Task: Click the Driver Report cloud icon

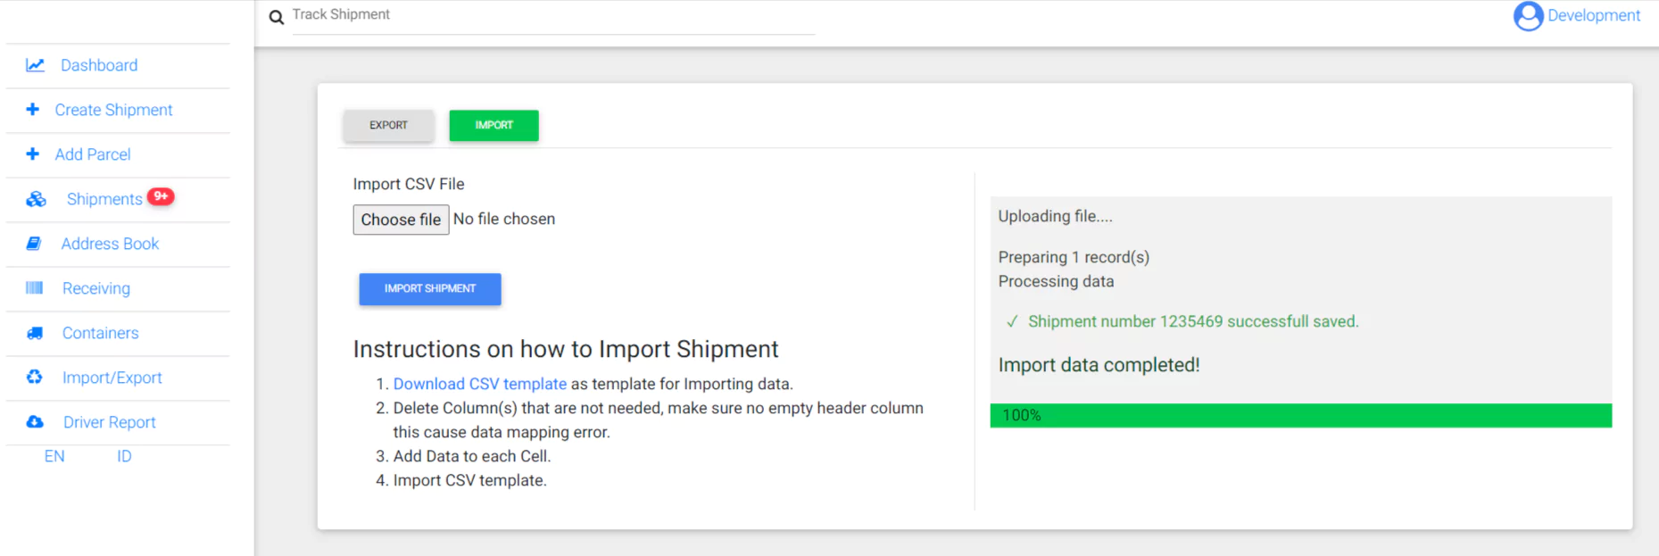Action: (35, 421)
